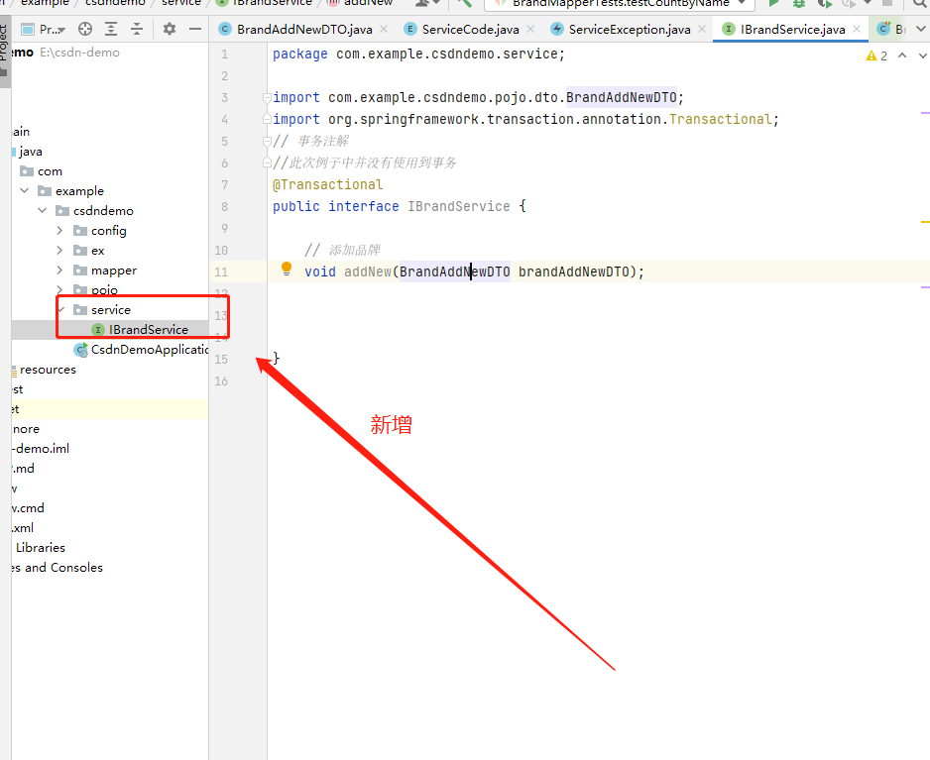Image resolution: width=930 pixels, height=760 pixels.
Task: Click the yellow intention lightbulb on line 11
Action: pyautogui.click(x=287, y=269)
